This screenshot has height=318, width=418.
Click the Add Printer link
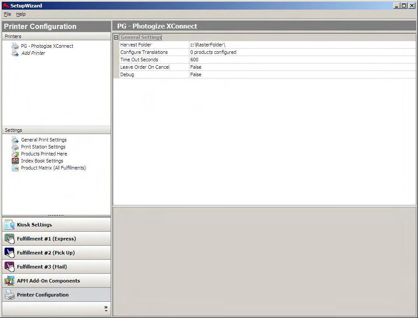33,53
